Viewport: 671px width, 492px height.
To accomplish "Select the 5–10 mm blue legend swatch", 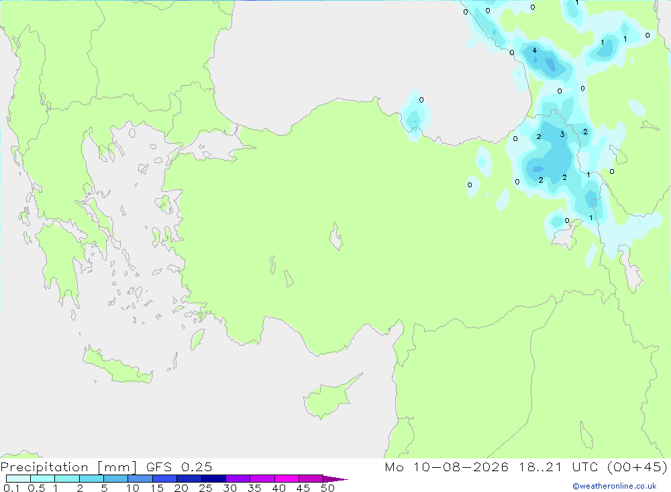I will pyautogui.click(x=116, y=479).
